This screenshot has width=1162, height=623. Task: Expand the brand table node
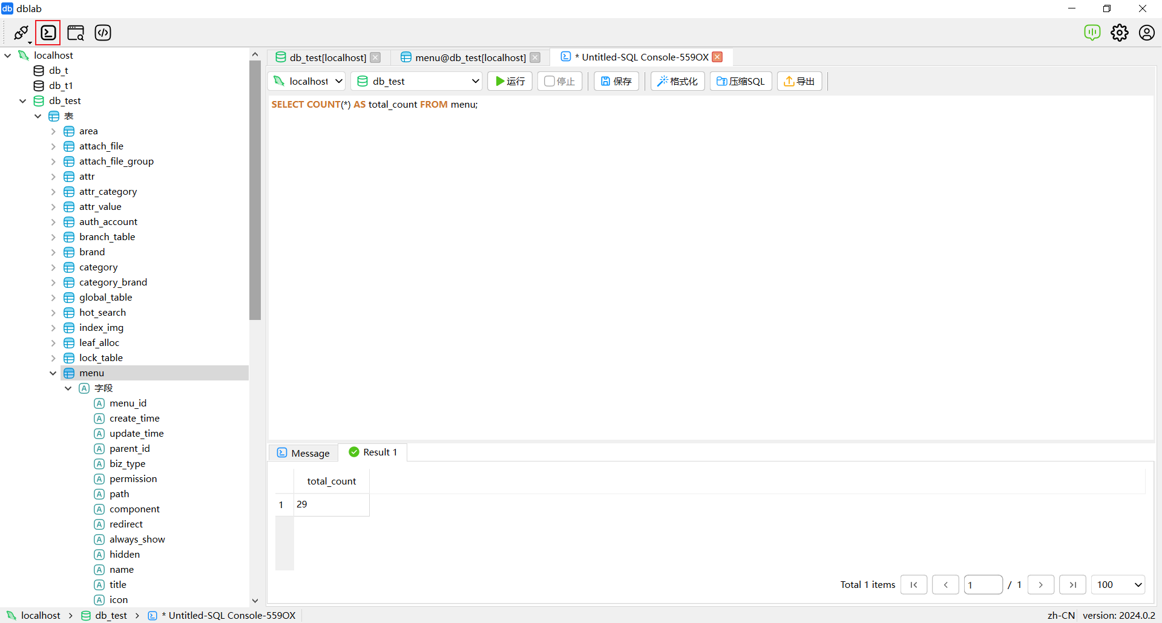click(53, 252)
